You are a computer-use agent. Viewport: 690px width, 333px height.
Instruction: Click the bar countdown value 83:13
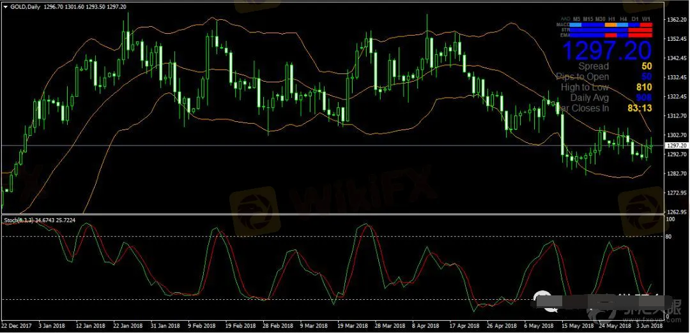point(639,108)
